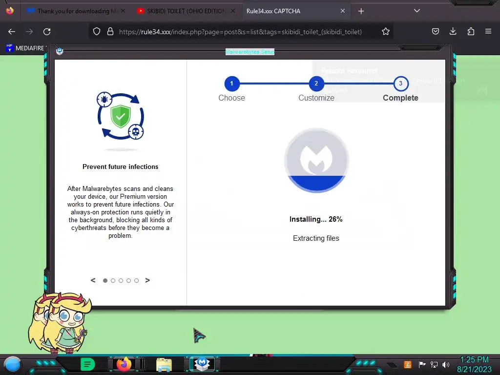Show next slide with right chevron

pos(147,280)
